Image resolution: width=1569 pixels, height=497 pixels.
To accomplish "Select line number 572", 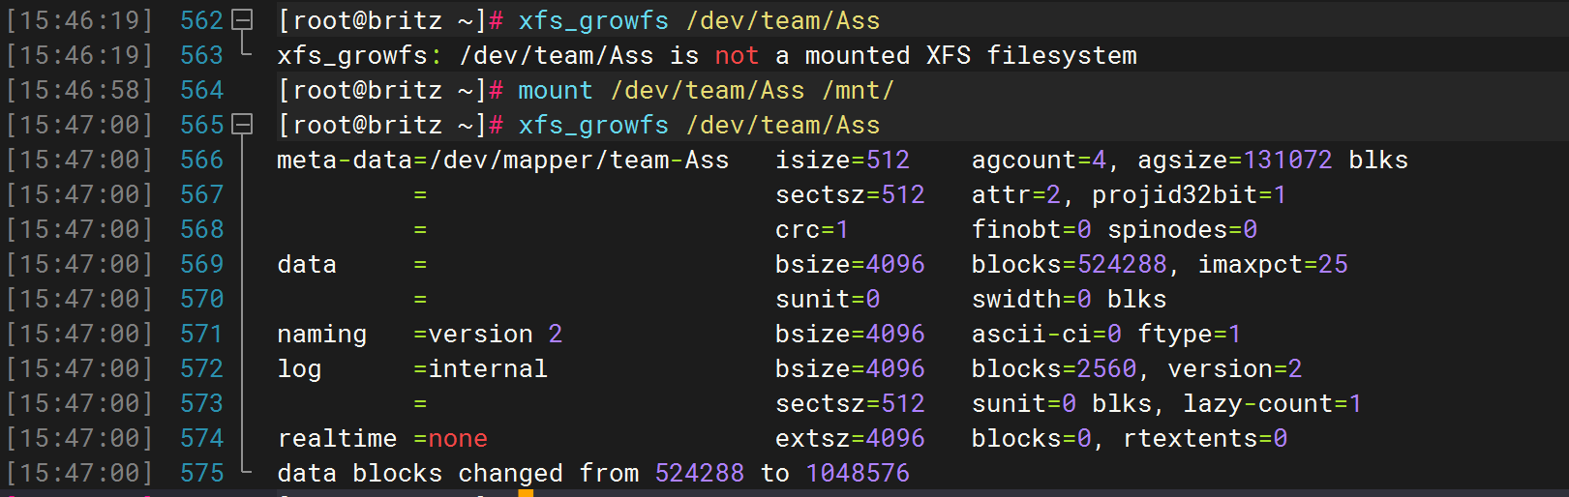I will (x=201, y=368).
